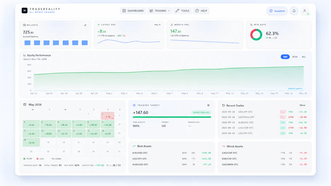This screenshot has height=186, width=331.
Task: Open the user profile icon
Action: 305,11
